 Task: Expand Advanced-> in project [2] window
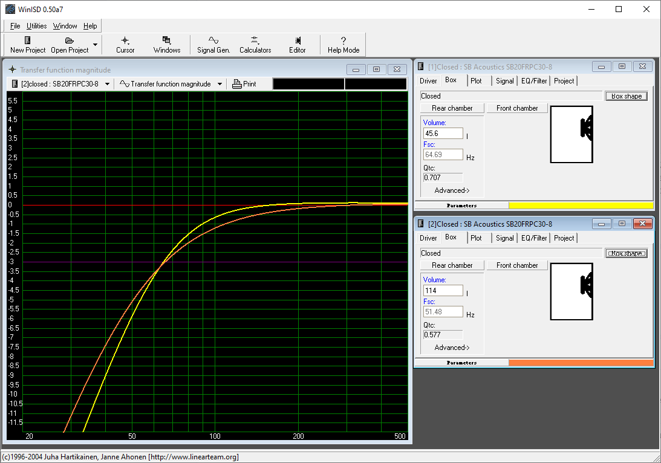452,348
